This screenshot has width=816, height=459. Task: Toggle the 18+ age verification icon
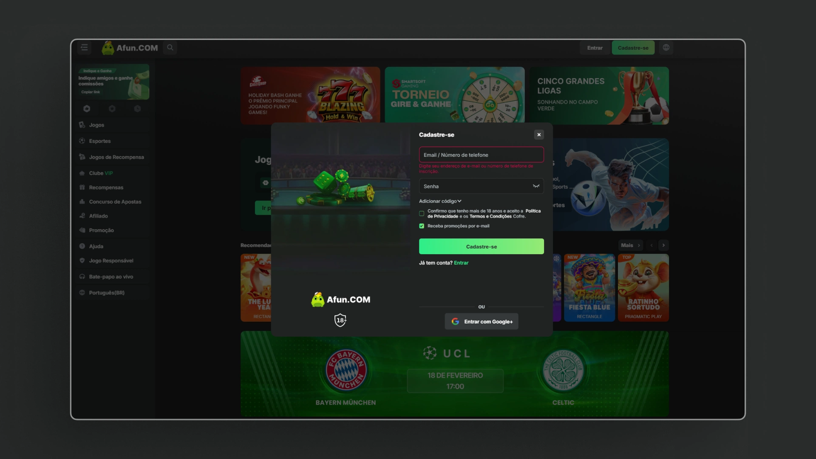(340, 320)
